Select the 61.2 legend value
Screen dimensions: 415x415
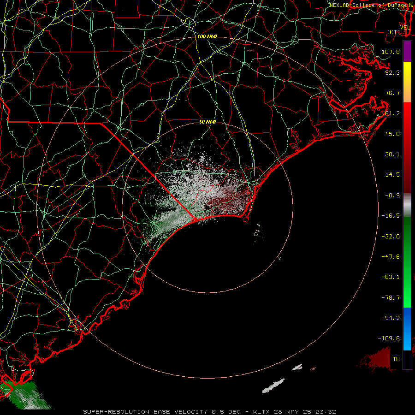tap(392, 113)
